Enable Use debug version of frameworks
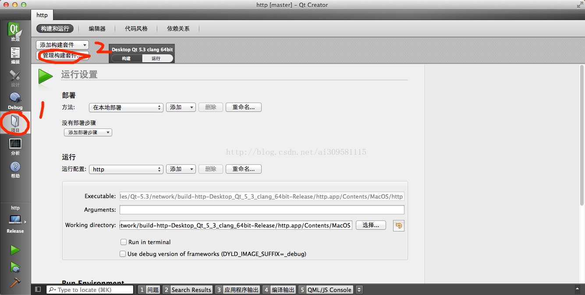This screenshot has height=295, width=585. point(123,254)
